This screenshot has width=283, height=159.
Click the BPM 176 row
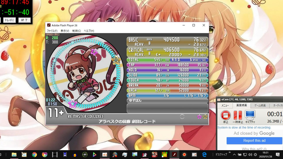click(167, 95)
